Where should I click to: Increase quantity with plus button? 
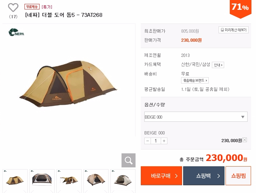tap(164, 141)
